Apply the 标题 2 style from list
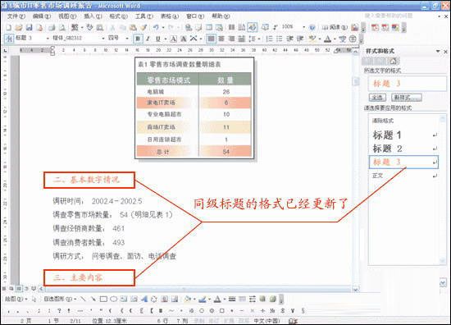Viewport: 451px width, 325px height. (x=403, y=149)
